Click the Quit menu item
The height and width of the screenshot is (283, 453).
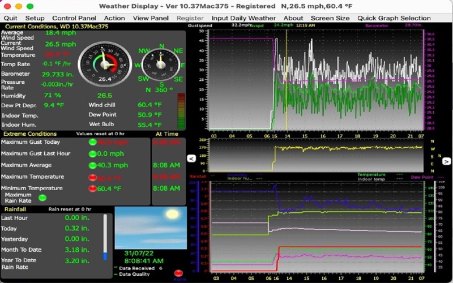click(x=10, y=18)
